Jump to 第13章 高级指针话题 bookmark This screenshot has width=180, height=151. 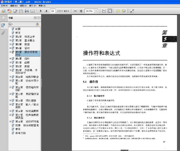click(27, 95)
